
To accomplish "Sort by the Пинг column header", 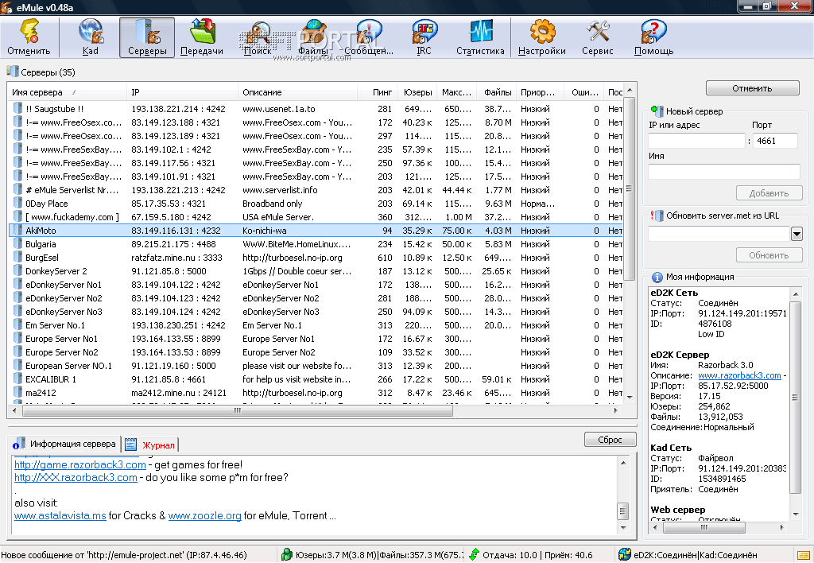I will tap(378, 92).
